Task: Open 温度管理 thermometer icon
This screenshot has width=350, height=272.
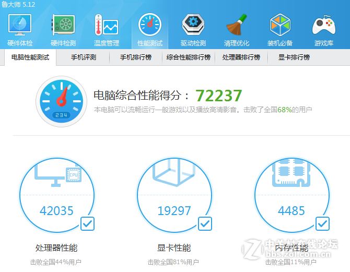Action: click(x=106, y=25)
